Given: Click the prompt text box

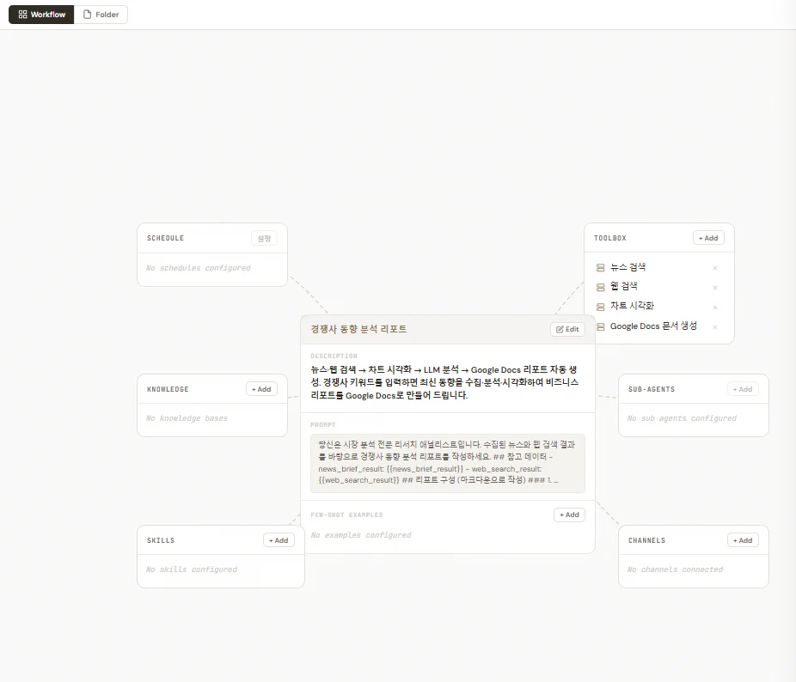Looking at the screenshot, I should click(447, 463).
